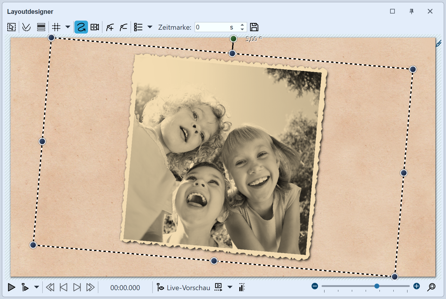Open the fullscreen preview icon
Image resolution: width=446 pixels, height=299 pixels.
click(x=218, y=288)
